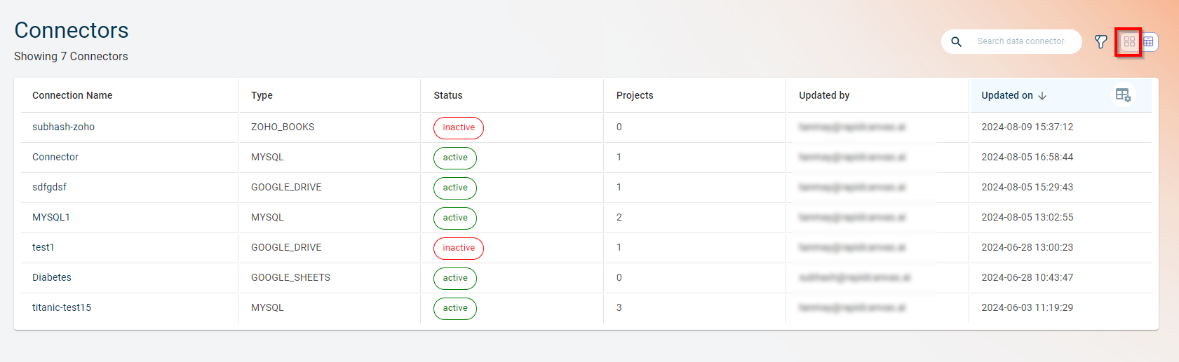Open the sdfgdsf connector entry

49,187
